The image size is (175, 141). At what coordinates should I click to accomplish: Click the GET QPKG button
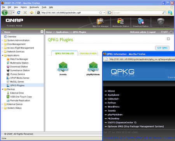coord(162,48)
